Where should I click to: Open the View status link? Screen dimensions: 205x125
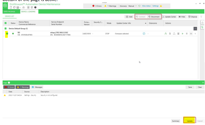point(146,6)
